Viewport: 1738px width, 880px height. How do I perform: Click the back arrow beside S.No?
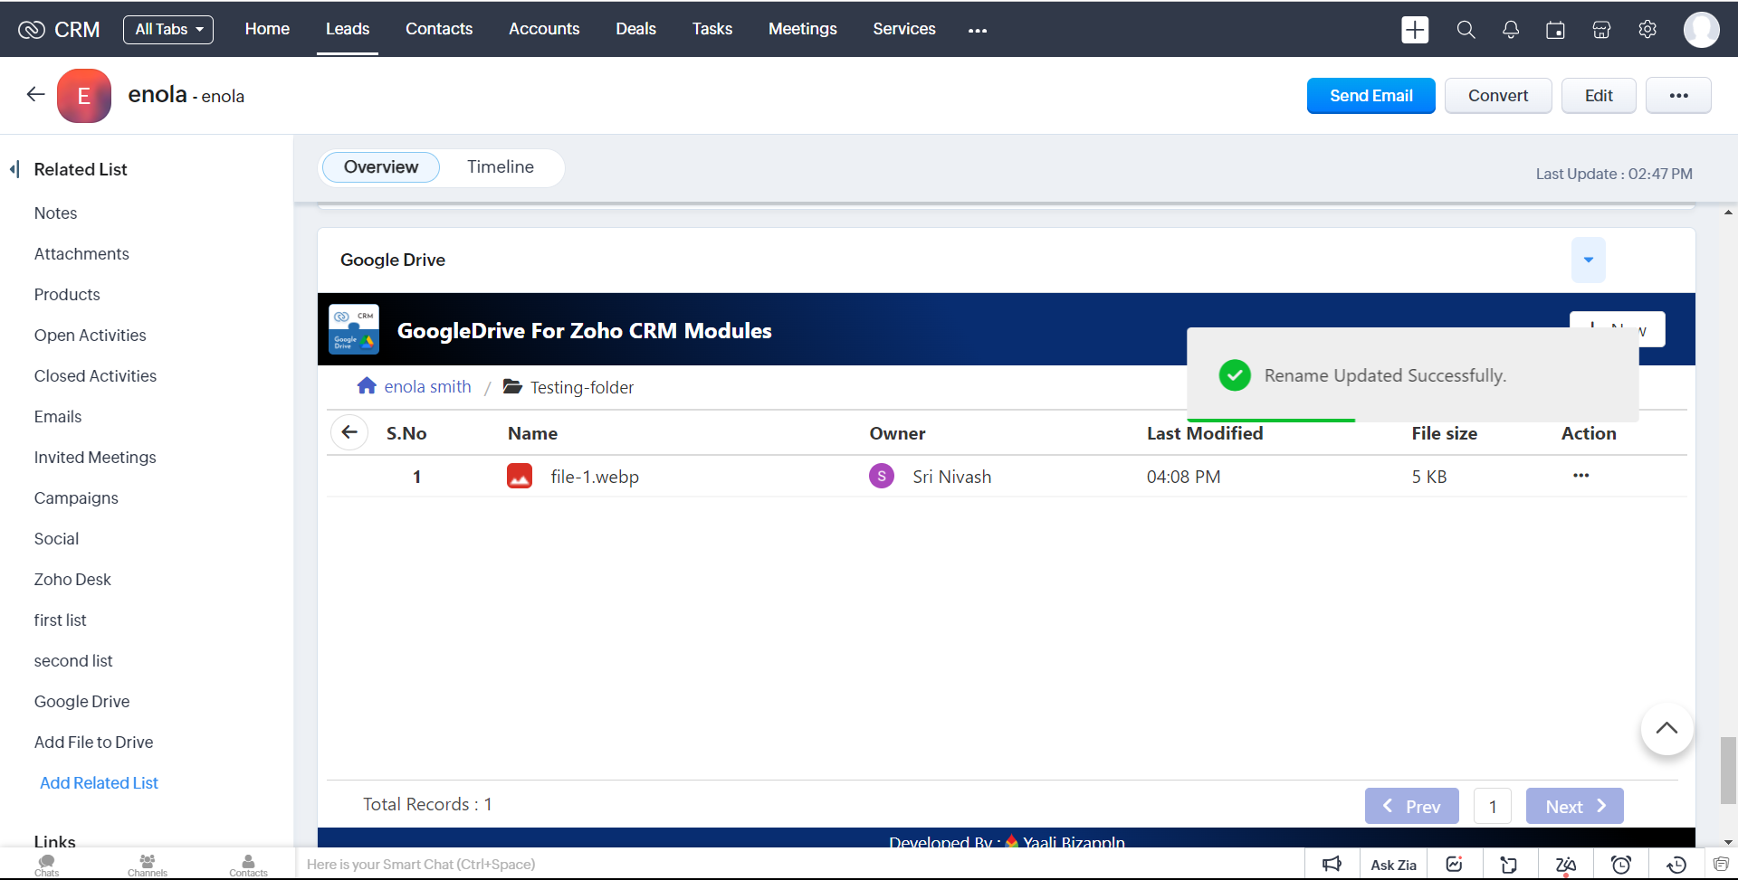(349, 432)
